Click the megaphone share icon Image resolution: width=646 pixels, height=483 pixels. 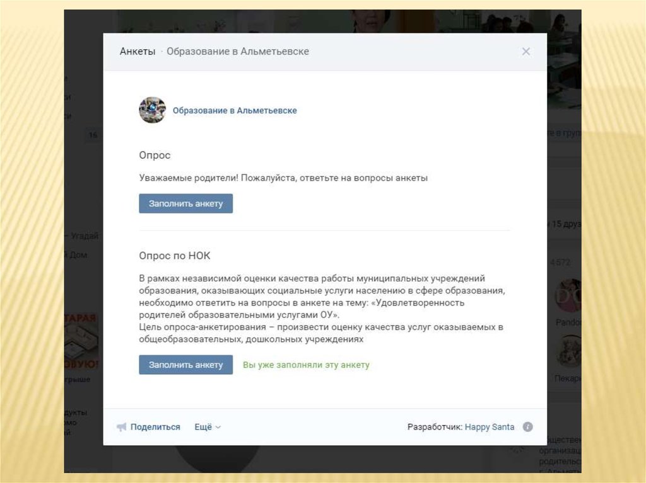[x=122, y=426]
